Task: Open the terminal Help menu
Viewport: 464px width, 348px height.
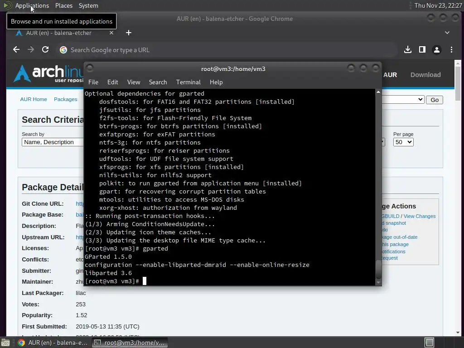Action: pyautogui.click(x=216, y=82)
